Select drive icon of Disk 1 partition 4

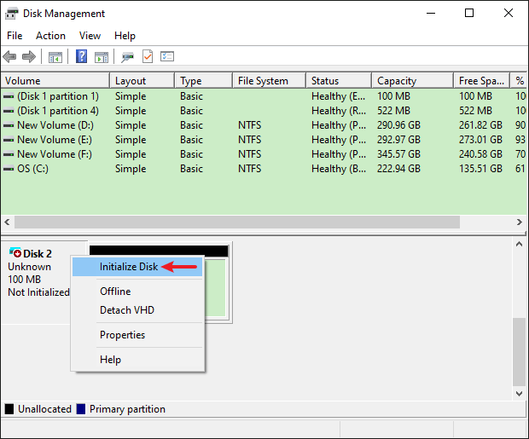[x=9, y=111]
